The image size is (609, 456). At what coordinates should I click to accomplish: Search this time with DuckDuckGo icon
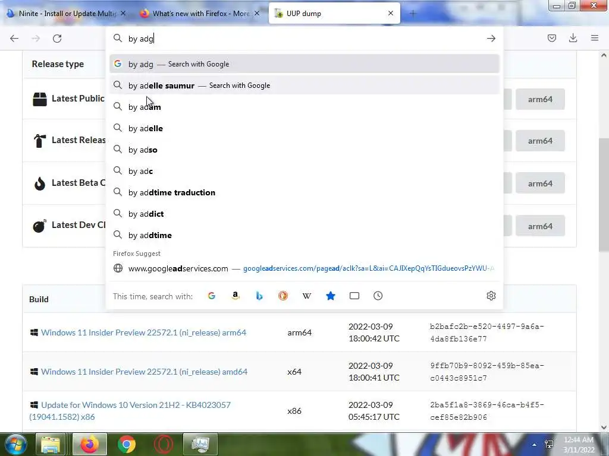point(283,296)
